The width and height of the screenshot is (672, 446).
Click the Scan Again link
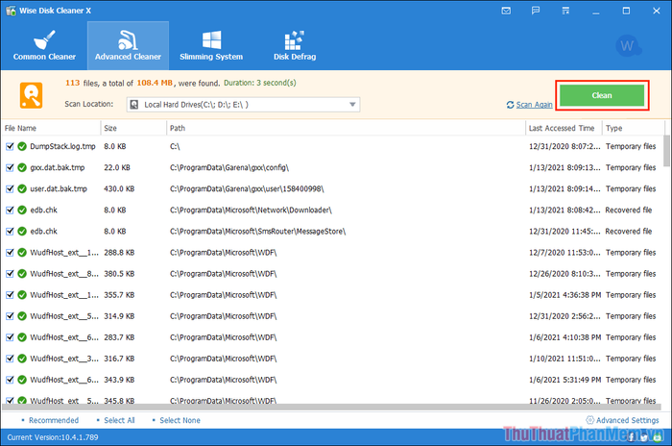534,105
